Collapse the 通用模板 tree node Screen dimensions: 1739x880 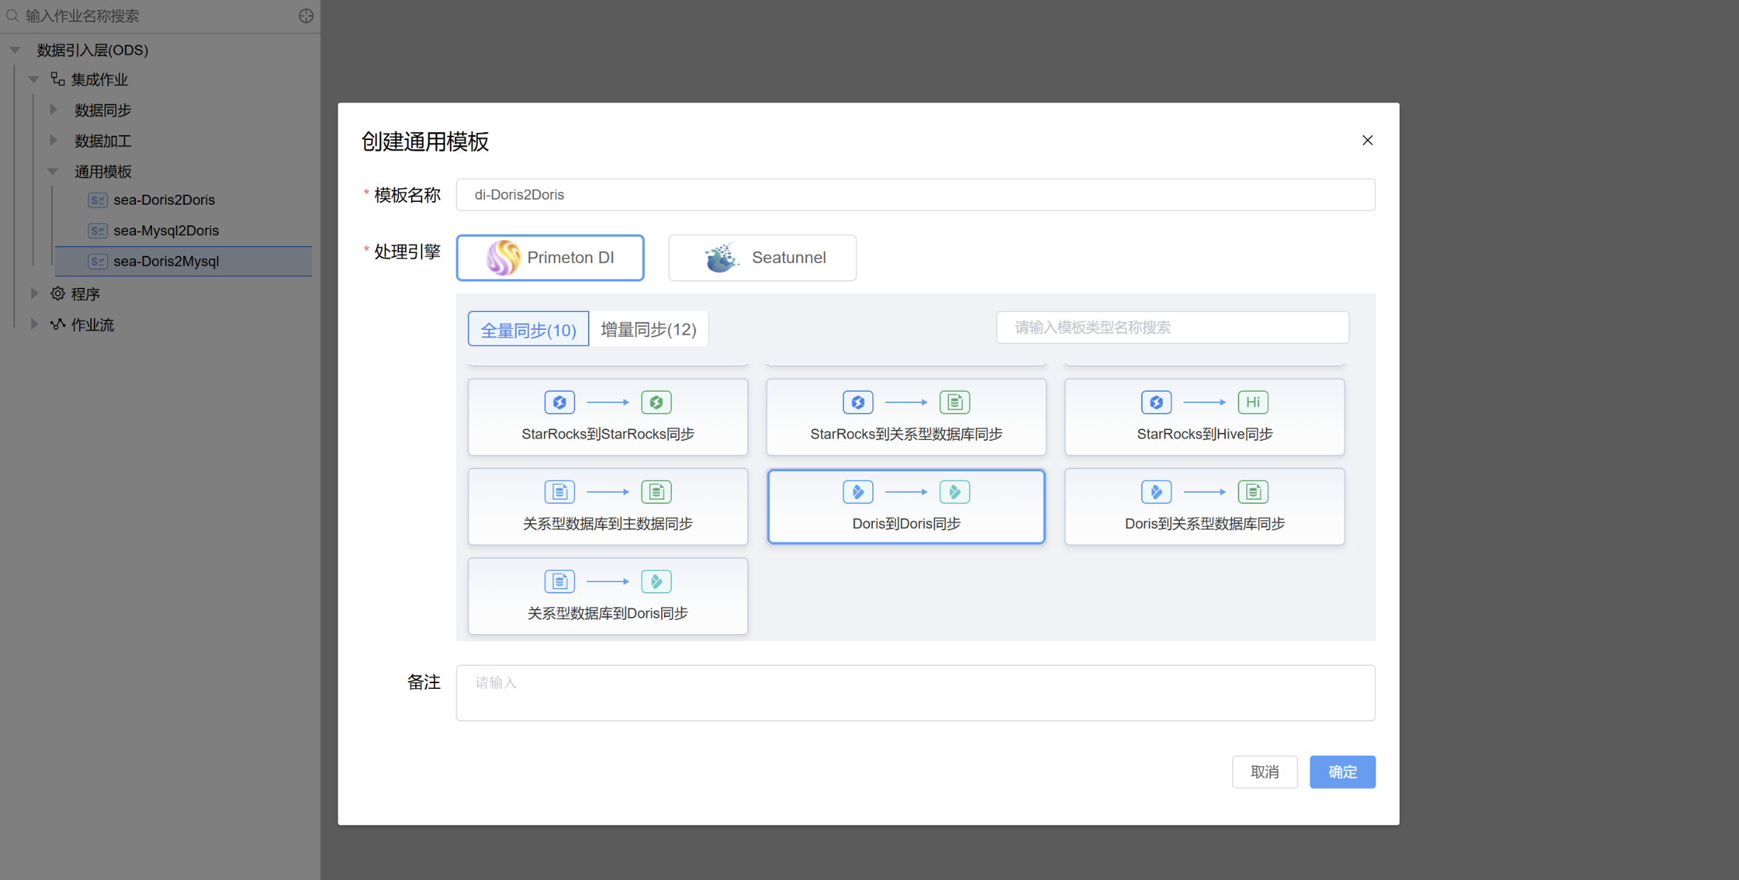pyautogui.click(x=53, y=171)
